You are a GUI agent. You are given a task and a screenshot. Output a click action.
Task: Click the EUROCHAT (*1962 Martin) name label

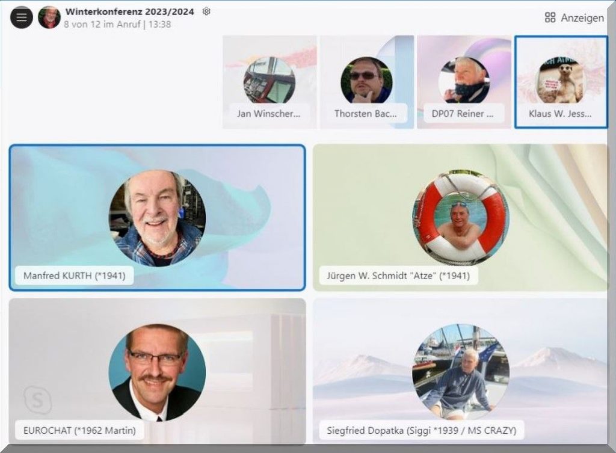point(79,430)
